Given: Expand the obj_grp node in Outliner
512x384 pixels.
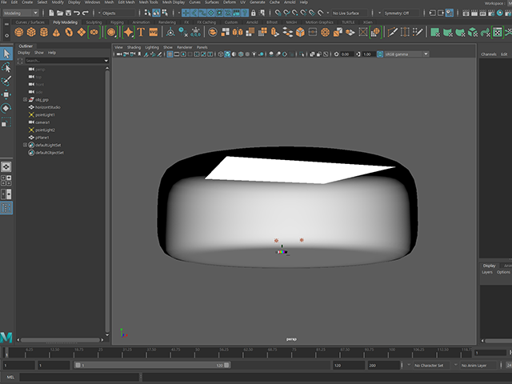Looking at the screenshot, I should click(x=25, y=99).
